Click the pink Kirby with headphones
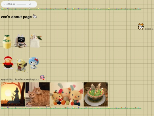 tap(42, 77)
